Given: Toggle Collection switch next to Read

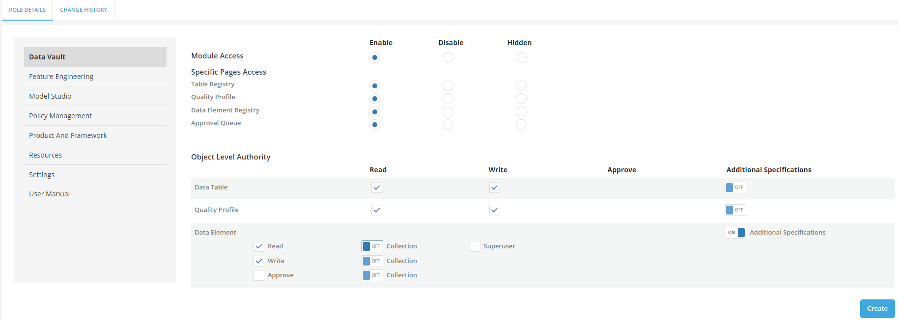Looking at the screenshot, I should click(372, 246).
